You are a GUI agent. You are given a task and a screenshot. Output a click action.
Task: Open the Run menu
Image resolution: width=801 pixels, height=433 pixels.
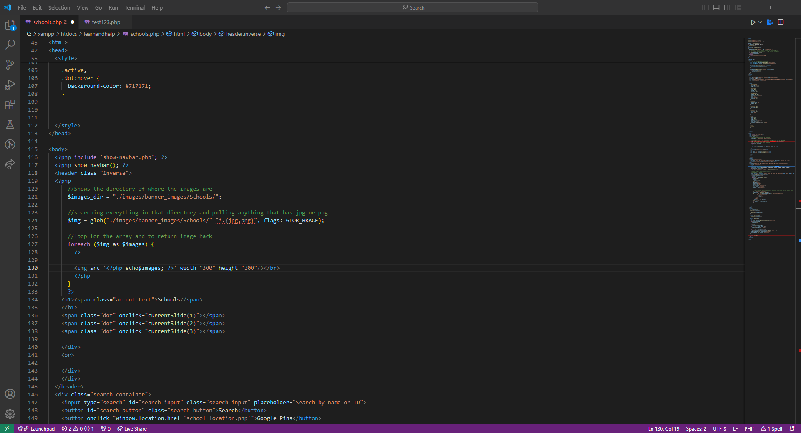[x=113, y=7]
